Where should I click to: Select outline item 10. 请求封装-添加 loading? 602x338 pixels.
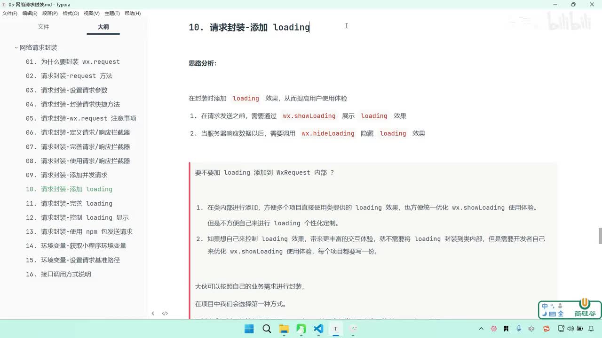coord(69,189)
